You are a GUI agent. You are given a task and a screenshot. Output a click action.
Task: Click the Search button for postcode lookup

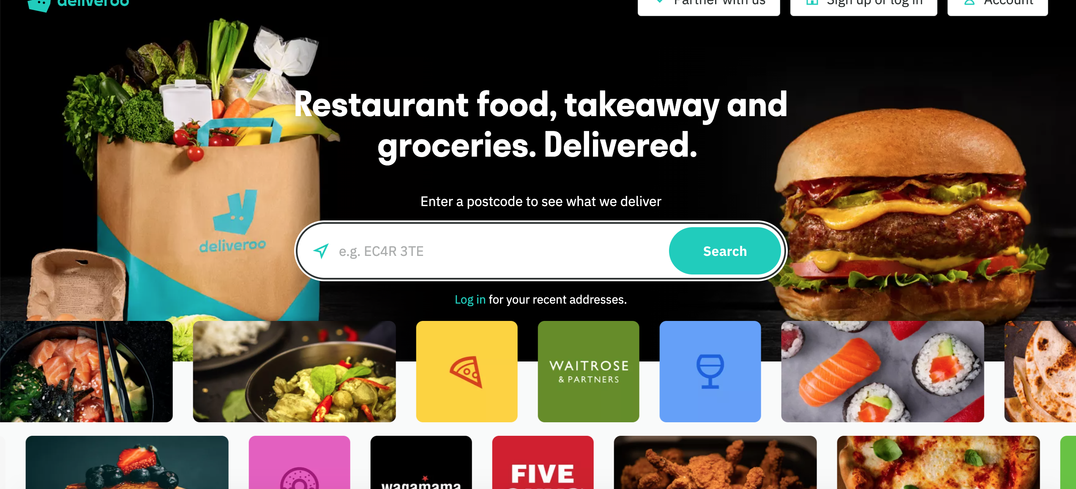[x=725, y=251]
